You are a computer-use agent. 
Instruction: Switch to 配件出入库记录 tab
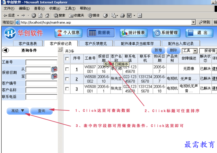181,44
